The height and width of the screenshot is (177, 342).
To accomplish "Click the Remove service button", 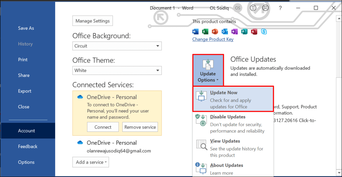I will 140,127.
